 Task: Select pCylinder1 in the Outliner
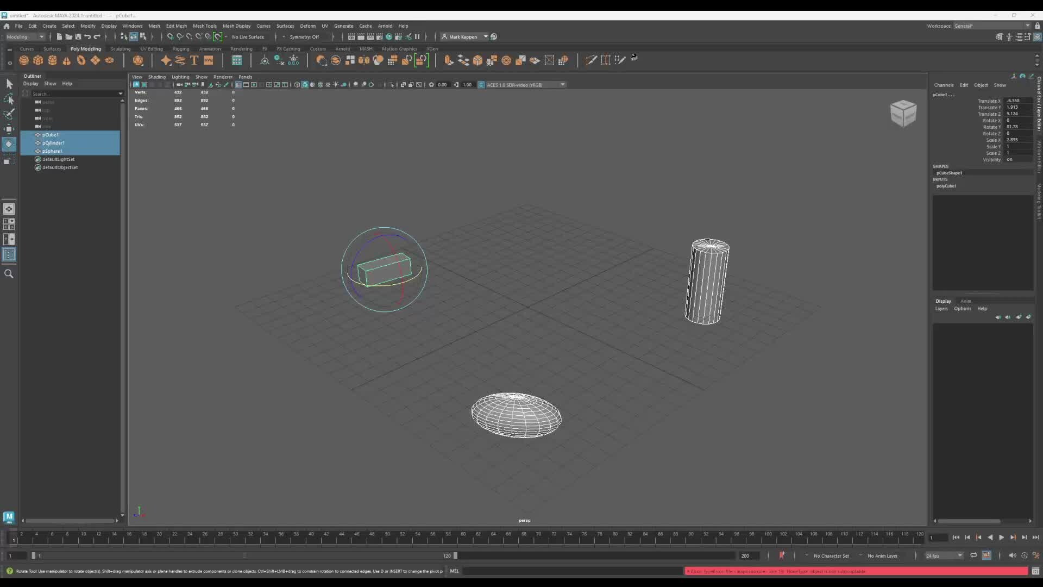tap(53, 143)
